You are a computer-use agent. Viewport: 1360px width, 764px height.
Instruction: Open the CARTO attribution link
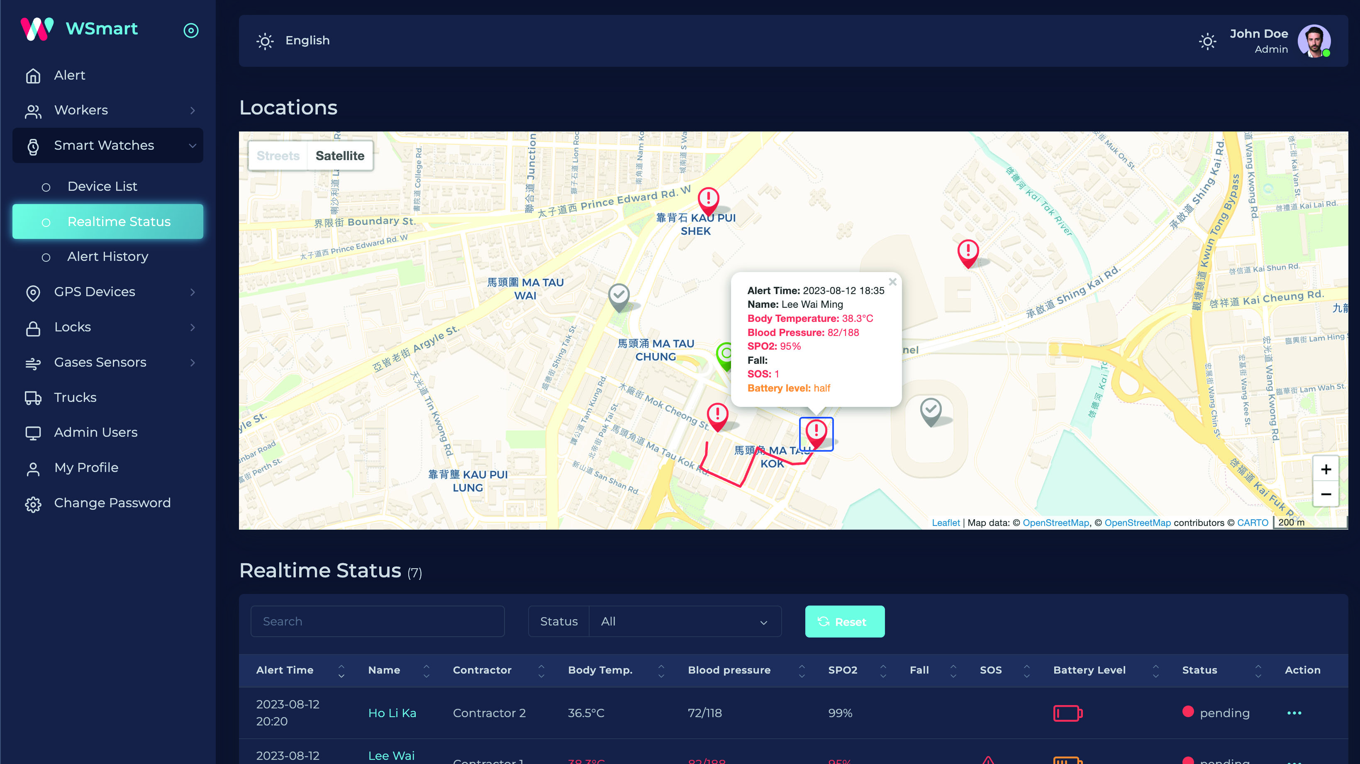(x=1252, y=523)
